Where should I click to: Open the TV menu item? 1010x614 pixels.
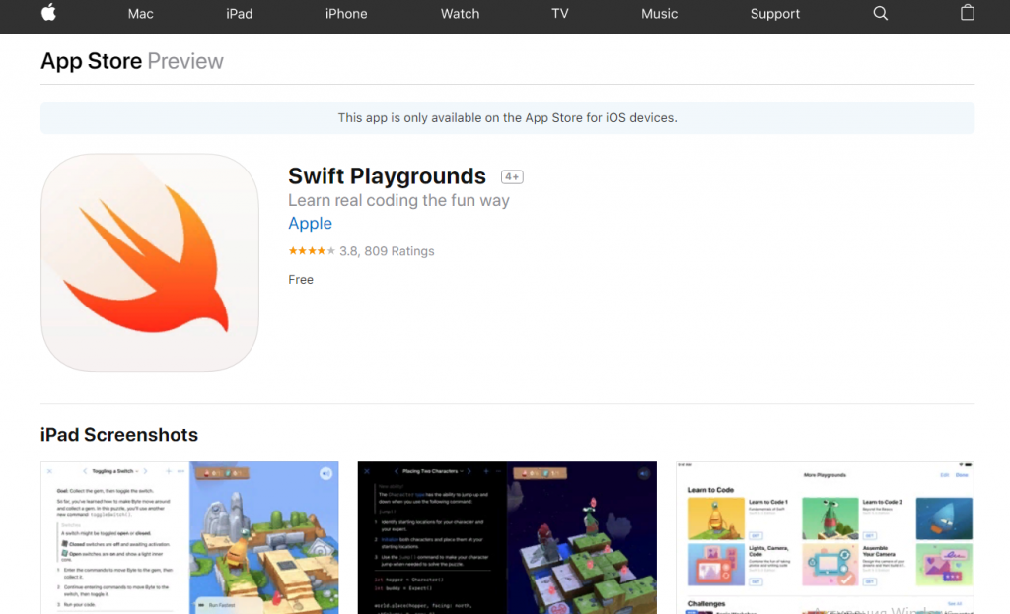560,14
